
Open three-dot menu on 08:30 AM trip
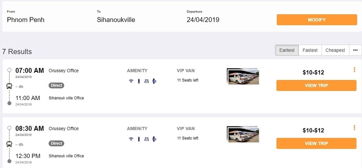click(354, 127)
